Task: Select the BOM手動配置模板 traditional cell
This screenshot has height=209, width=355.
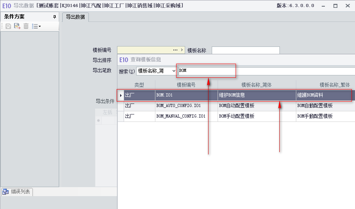Action: click(x=326, y=116)
